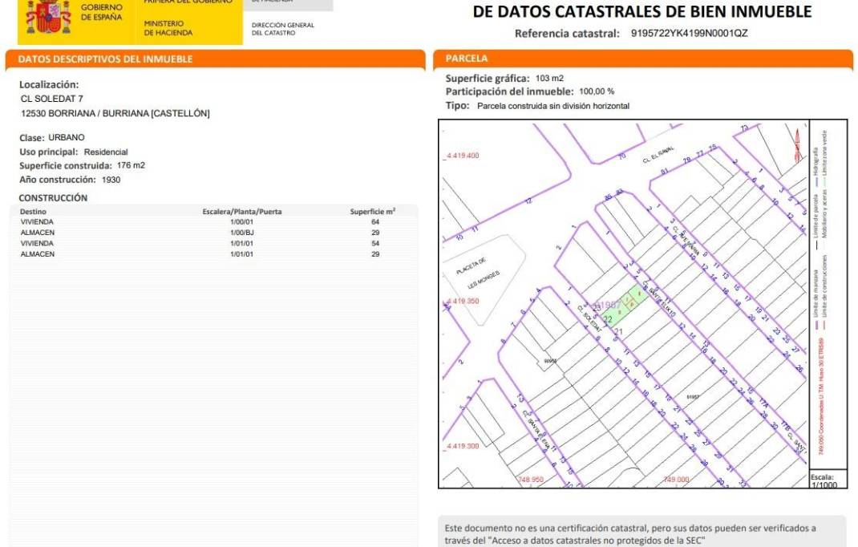Select the parcel area value '103 m2'

(549, 79)
